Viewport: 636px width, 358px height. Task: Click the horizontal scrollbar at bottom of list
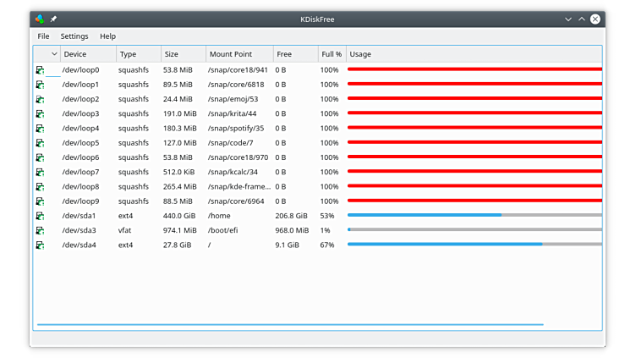point(289,324)
